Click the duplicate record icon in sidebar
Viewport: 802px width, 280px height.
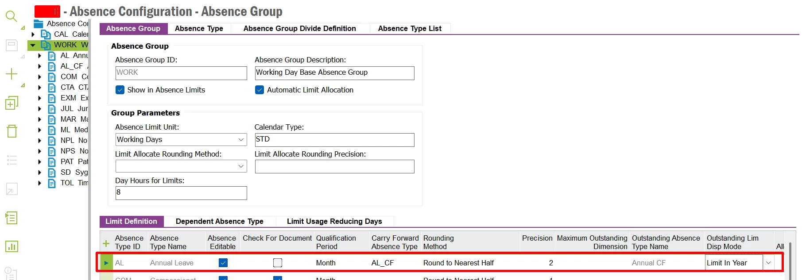pos(12,103)
